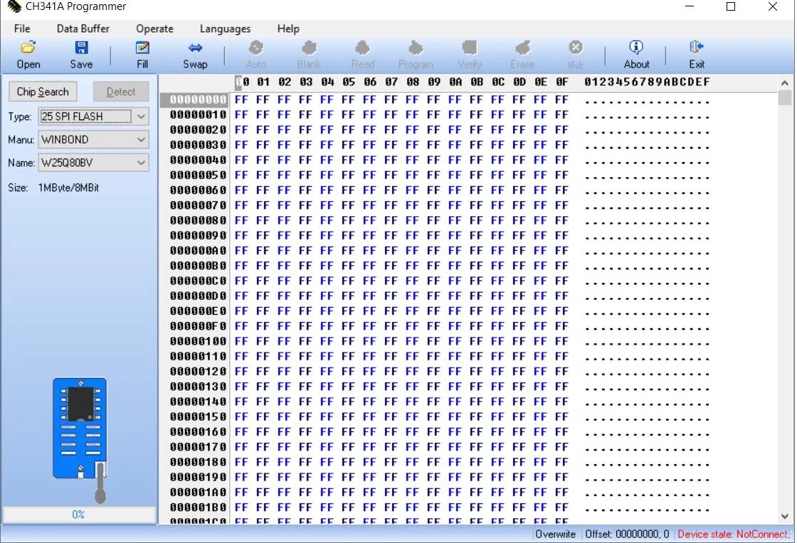Select address row 000000F0

199,326
